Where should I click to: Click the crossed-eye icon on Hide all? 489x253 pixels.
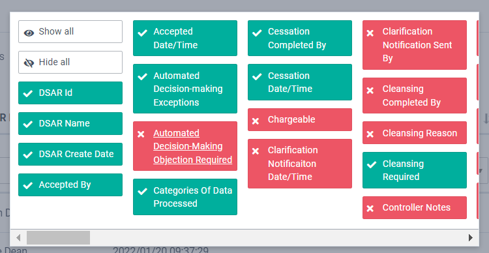(x=29, y=63)
